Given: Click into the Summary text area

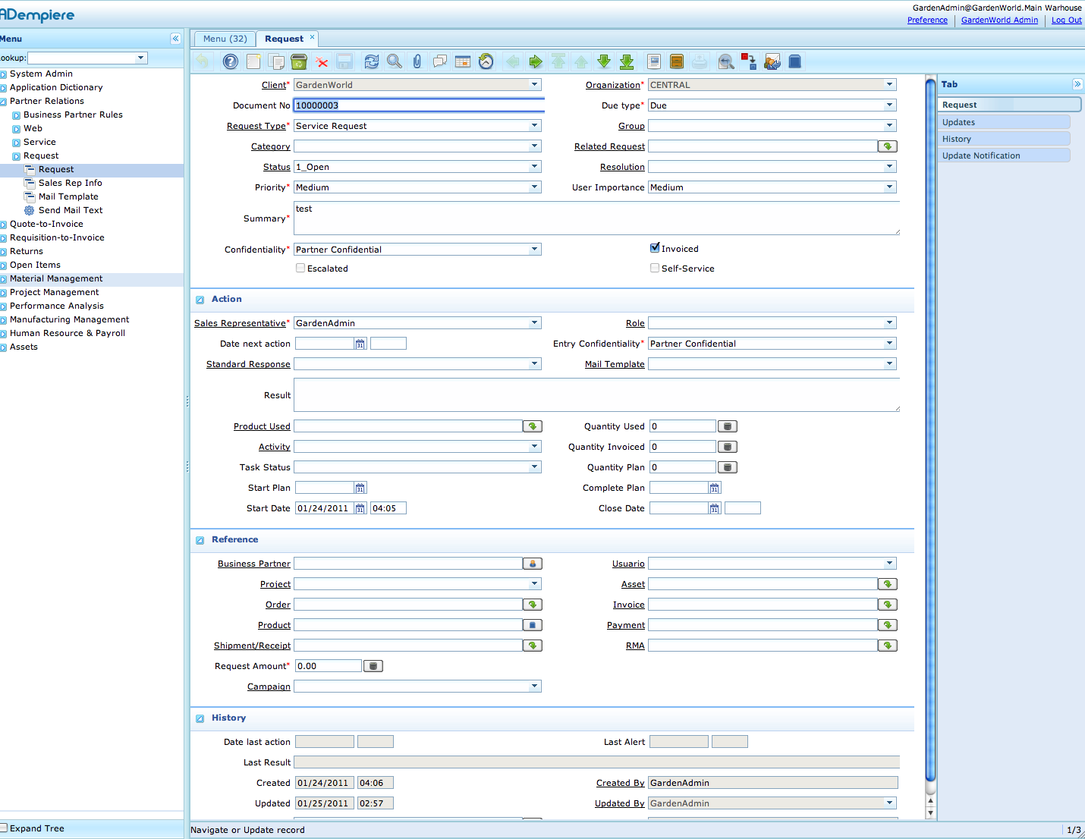Looking at the screenshot, I should (x=596, y=218).
